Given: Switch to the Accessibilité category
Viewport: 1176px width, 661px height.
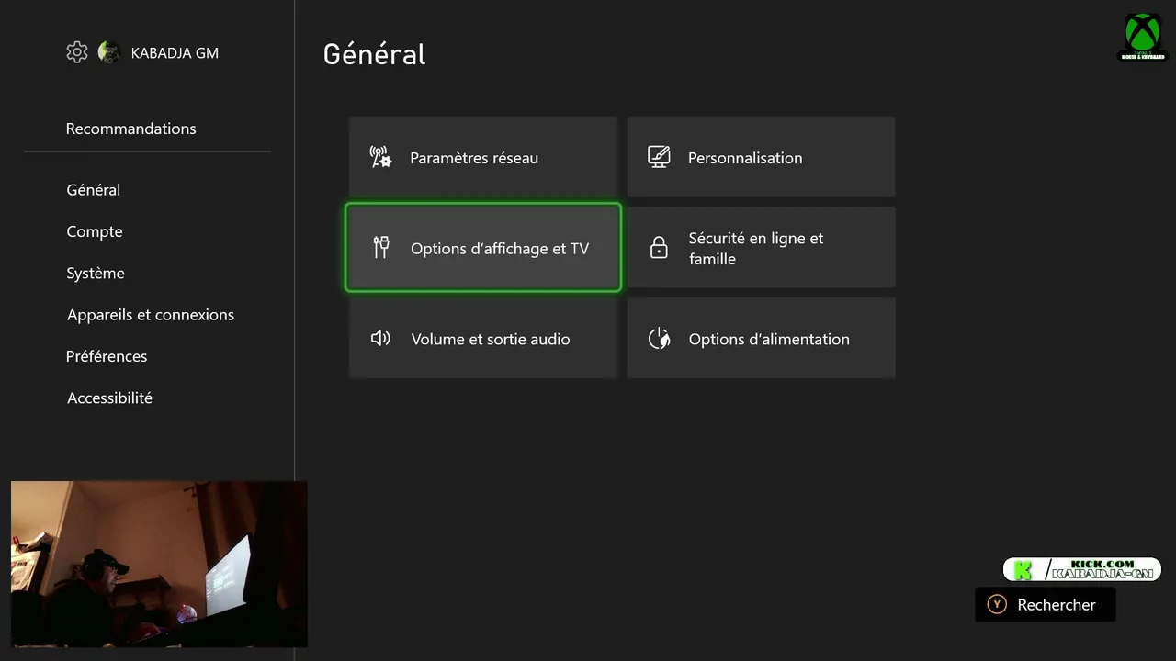Looking at the screenshot, I should click(109, 398).
